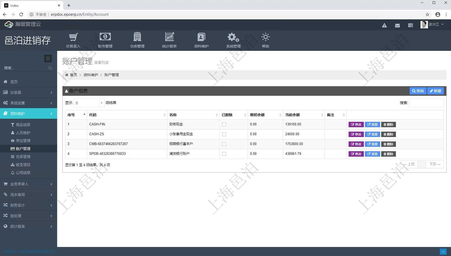Toggle 已删除 checkbox for SPDB-48328386776833 row
Screen dimensions: 451x256
coord(224,154)
